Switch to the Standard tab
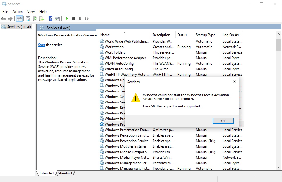Viewport: 282px width, 182px height. [x=65, y=173]
